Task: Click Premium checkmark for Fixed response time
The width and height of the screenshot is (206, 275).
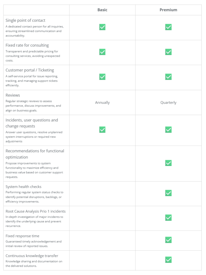Action: click(168, 240)
